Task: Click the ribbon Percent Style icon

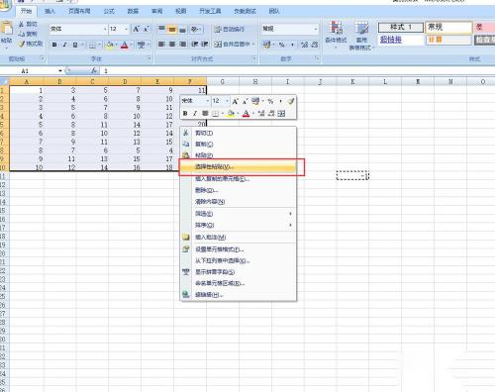Action: click(282, 45)
